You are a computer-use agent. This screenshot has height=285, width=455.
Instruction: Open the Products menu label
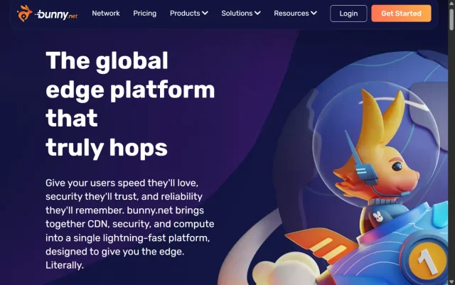click(x=185, y=14)
